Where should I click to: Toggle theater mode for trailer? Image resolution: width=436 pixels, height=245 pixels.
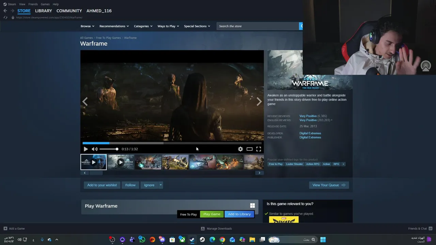[x=250, y=149]
